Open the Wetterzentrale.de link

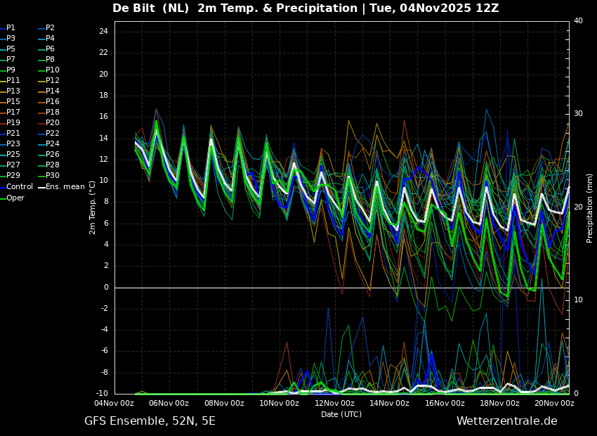pos(506,421)
